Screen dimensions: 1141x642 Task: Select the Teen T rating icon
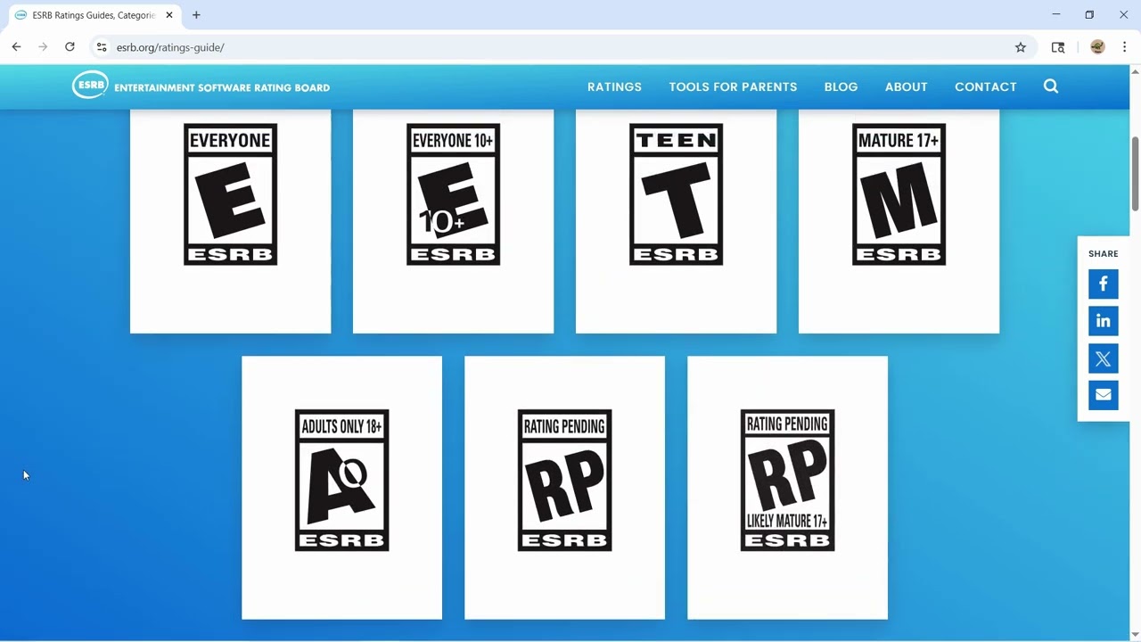(x=676, y=194)
